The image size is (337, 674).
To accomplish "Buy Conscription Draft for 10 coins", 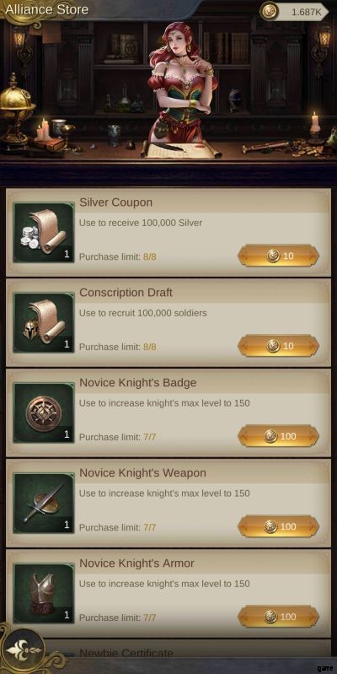I will [278, 346].
